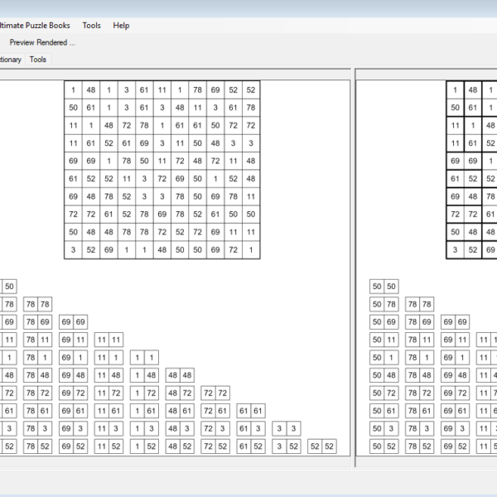Click the Preview Rendered toolbar button
This screenshot has height=497, width=497.
42,42
